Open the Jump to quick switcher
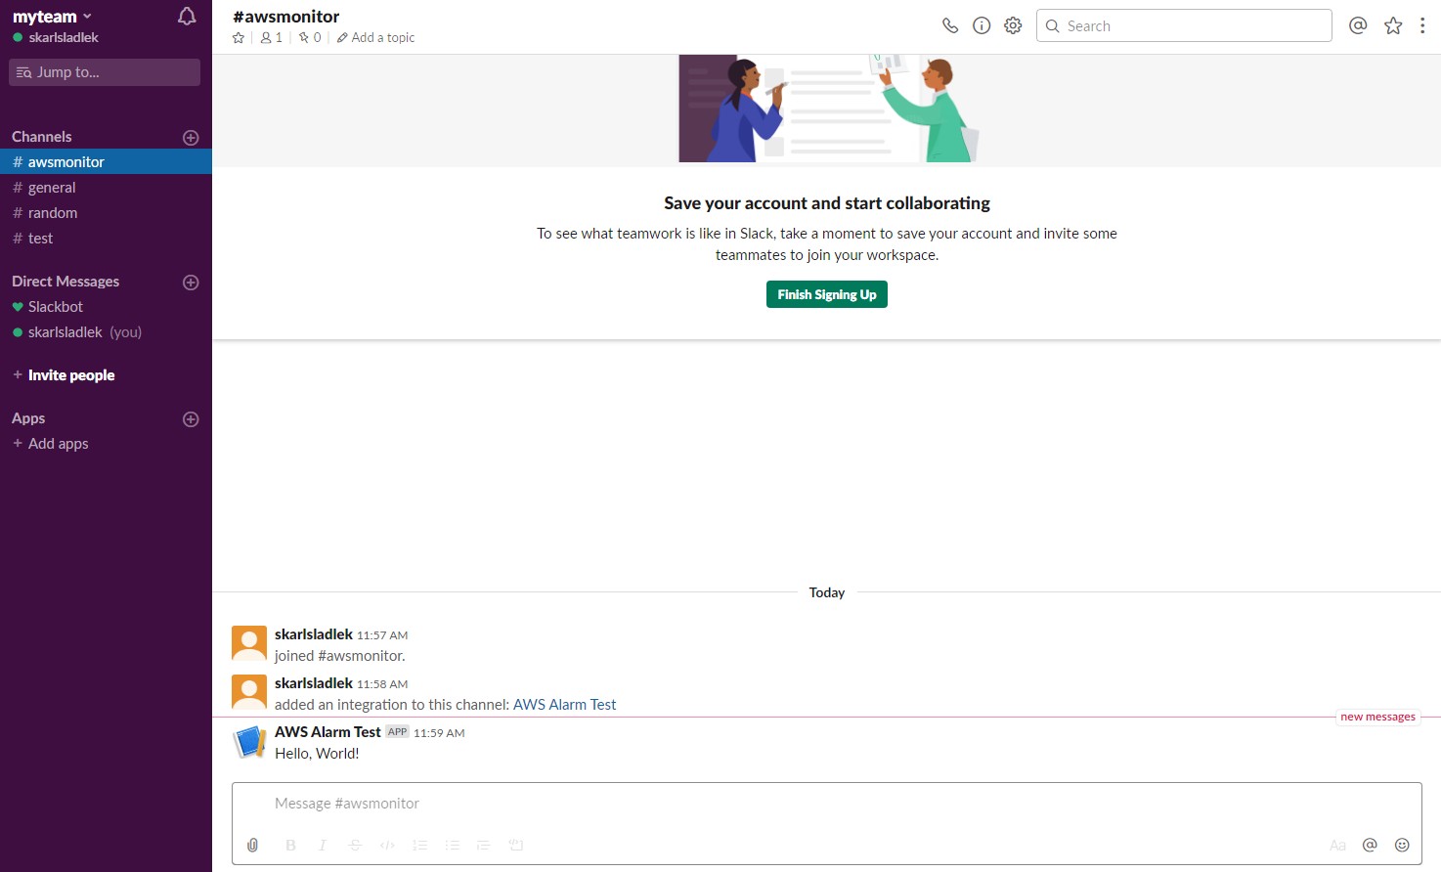The height and width of the screenshot is (872, 1441). 105,72
